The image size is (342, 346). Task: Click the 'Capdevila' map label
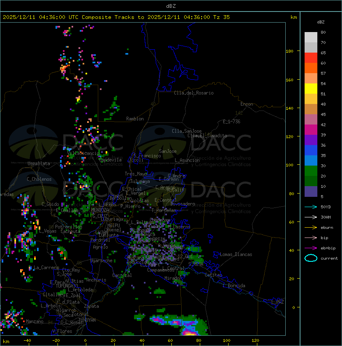pos(110,160)
